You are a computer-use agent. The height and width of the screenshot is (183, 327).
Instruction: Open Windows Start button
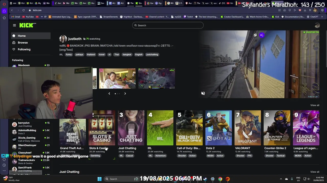tap(100, 179)
